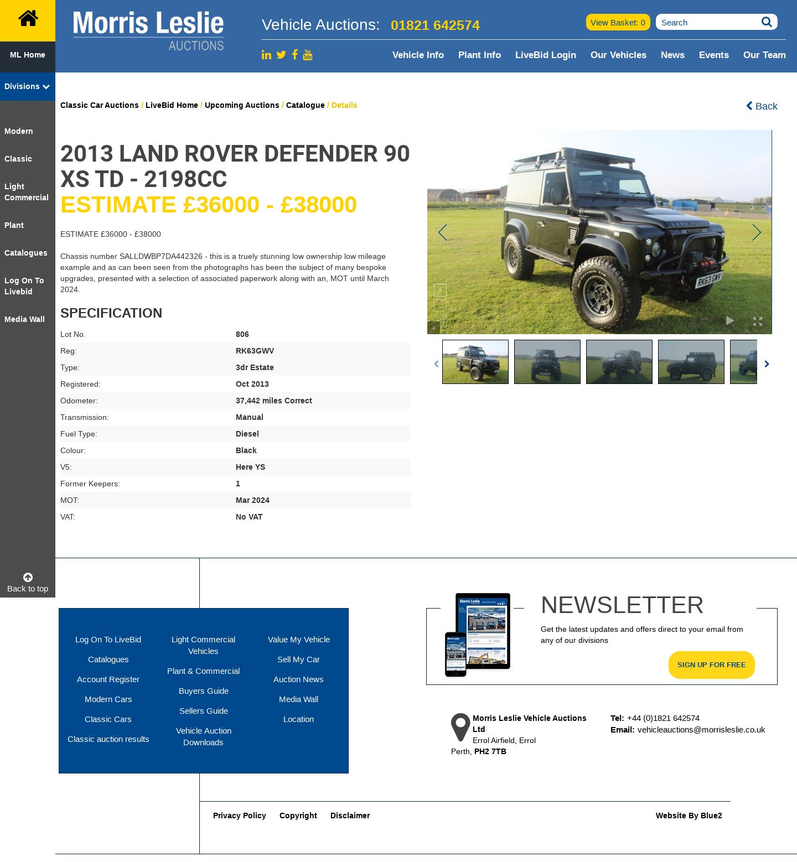Select Plant in the sidebar
Image resolution: width=797 pixels, height=862 pixels.
[x=14, y=225]
